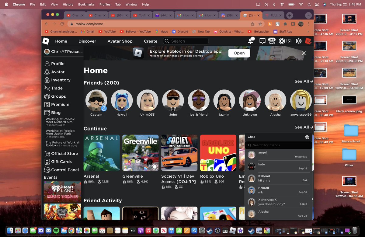Viewport: 365px width, 237px height.
Task: Open Greenville game thumbnail
Action: click(141, 153)
